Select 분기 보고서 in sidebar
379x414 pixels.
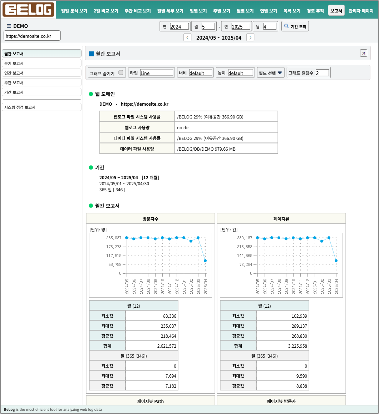tap(41, 64)
